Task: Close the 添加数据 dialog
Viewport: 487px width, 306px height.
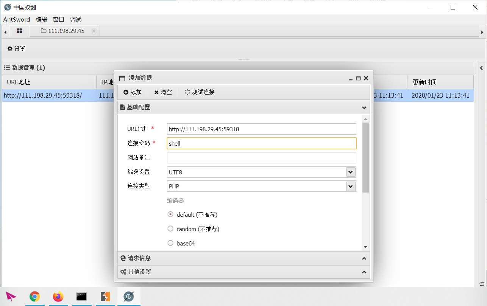Action: [366, 78]
